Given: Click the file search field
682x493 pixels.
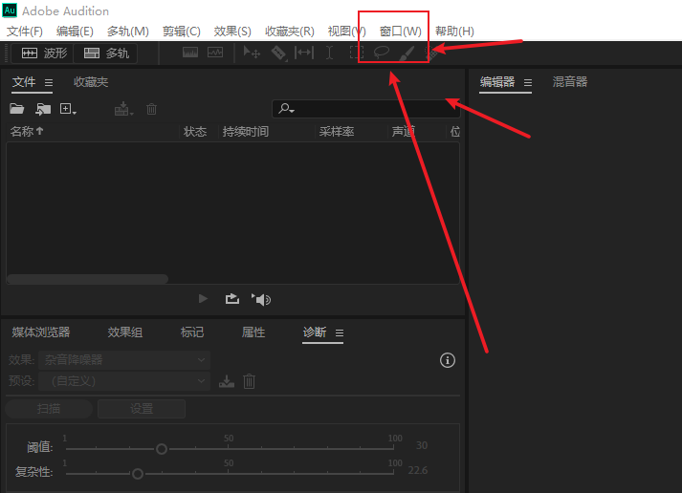Looking at the screenshot, I should (365, 109).
